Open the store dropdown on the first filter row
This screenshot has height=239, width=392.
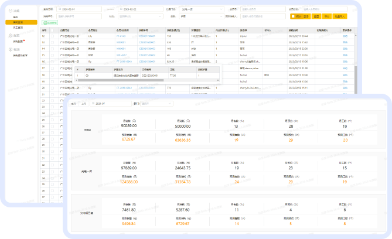[x=201, y=9]
